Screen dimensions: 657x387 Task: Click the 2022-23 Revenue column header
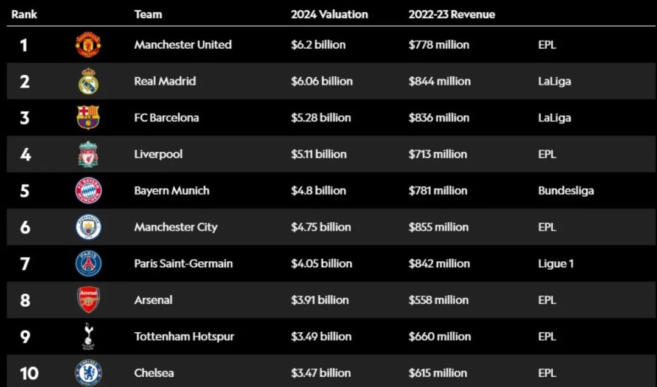coord(451,14)
